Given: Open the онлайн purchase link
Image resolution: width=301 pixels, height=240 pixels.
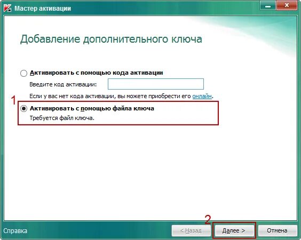Looking at the screenshot, I should [202, 96].
